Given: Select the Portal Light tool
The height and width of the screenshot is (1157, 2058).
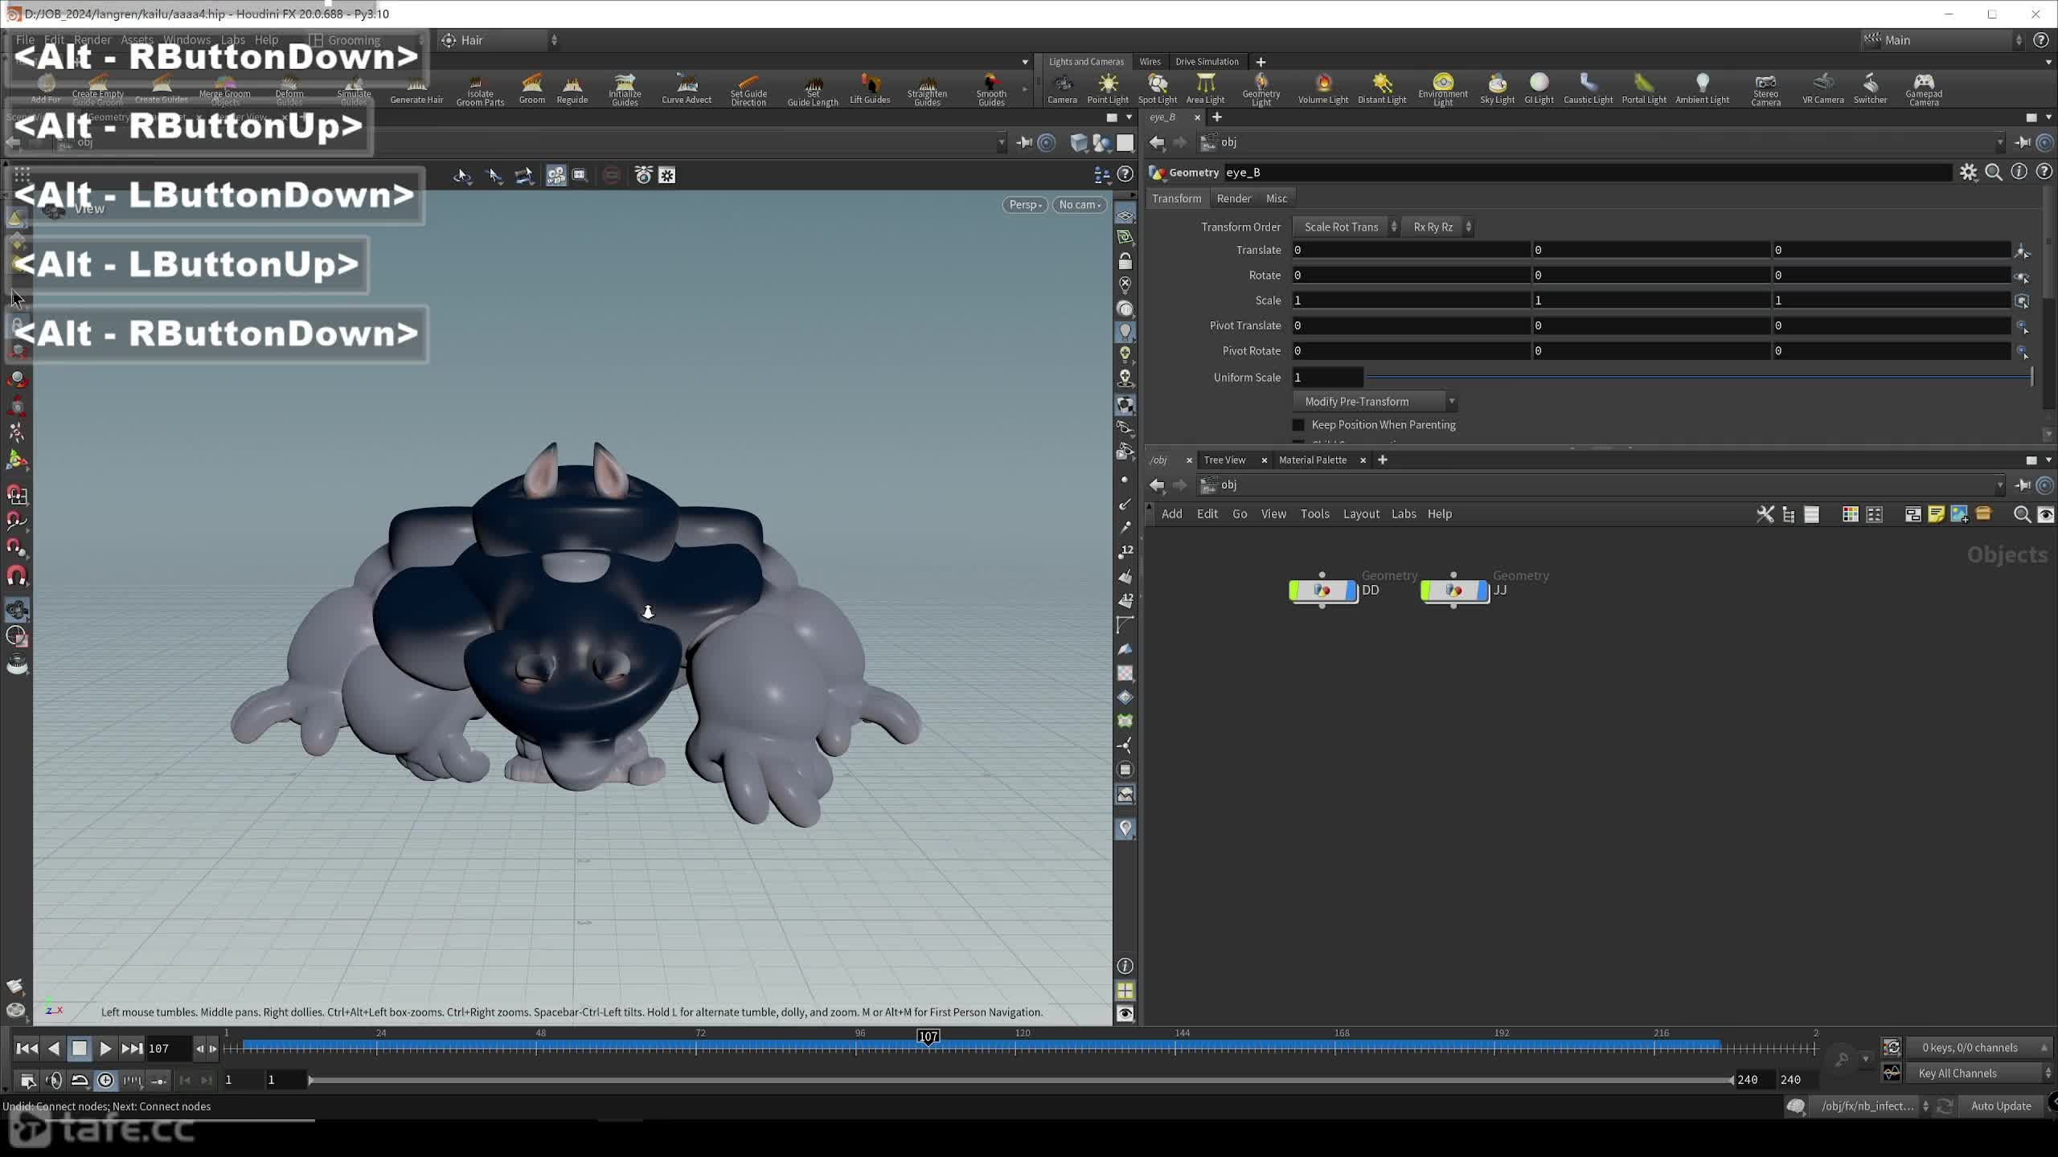Looking at the screenshot, I should pos(1644,88).
